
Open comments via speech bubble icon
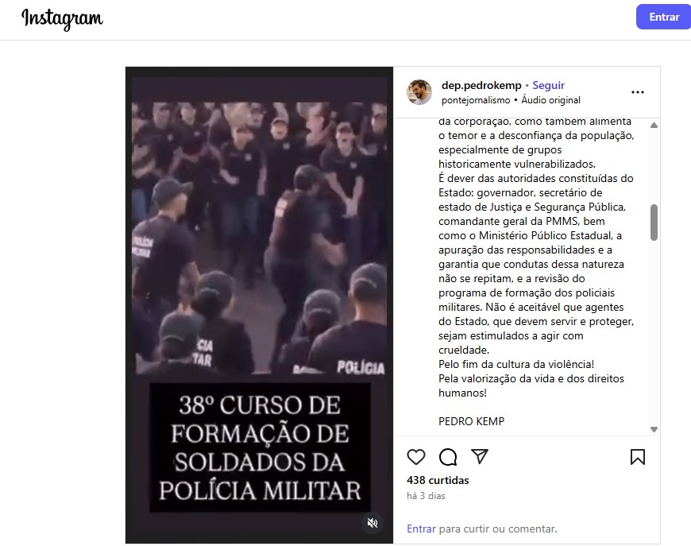[x=448, y=457]
